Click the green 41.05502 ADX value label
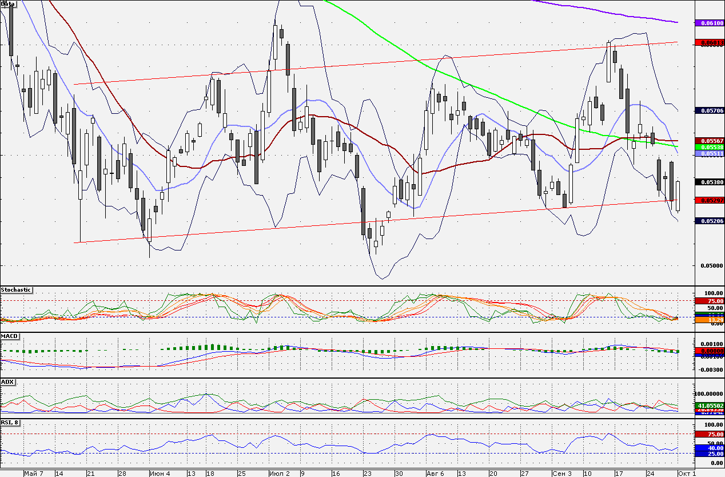 (x=710, y=406)
